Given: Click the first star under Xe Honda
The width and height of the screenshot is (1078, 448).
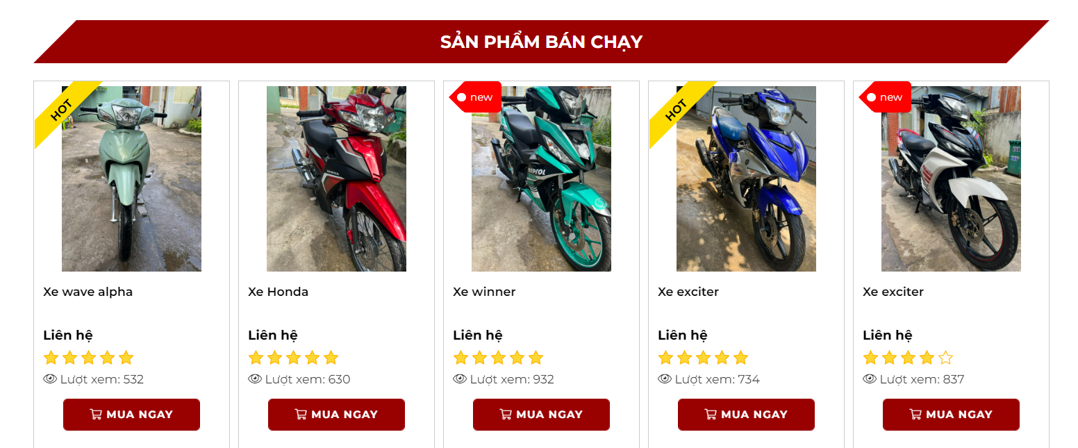Looking at the screenshot, I should 256,358.
